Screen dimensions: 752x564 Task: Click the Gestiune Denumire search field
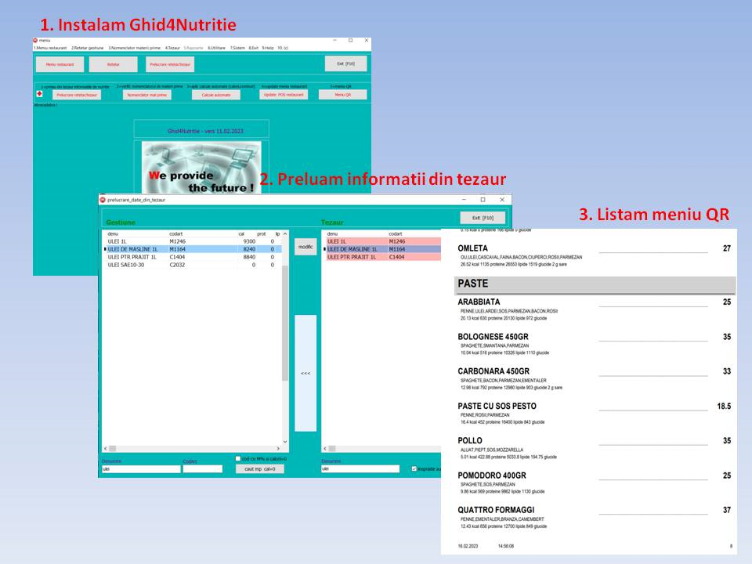tap(141, 469)
